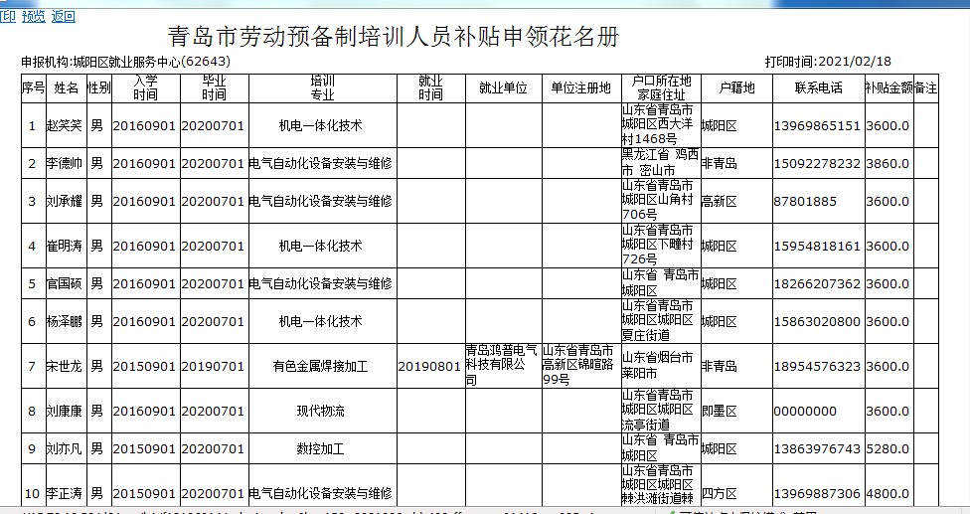Click the name cell 李德帅

click(66, 163)
